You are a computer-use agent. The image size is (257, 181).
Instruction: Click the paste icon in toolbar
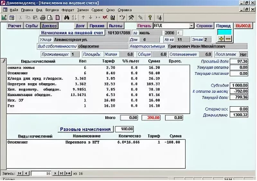[35, 18]
